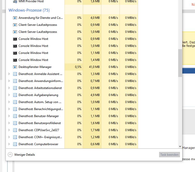Expand Diensthost: COM+-Ereignissyst... row
The image size is (195, 172).
pos(9,137)
